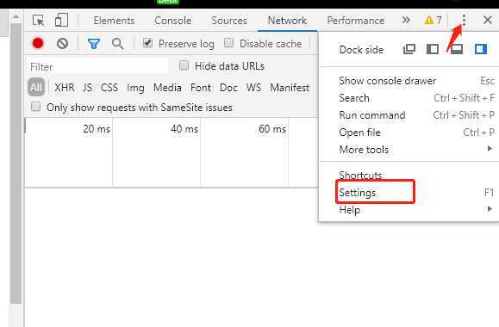Undock DevTools into a separate window
This screenshot has height=327, width=499.
tap(409, 49)
